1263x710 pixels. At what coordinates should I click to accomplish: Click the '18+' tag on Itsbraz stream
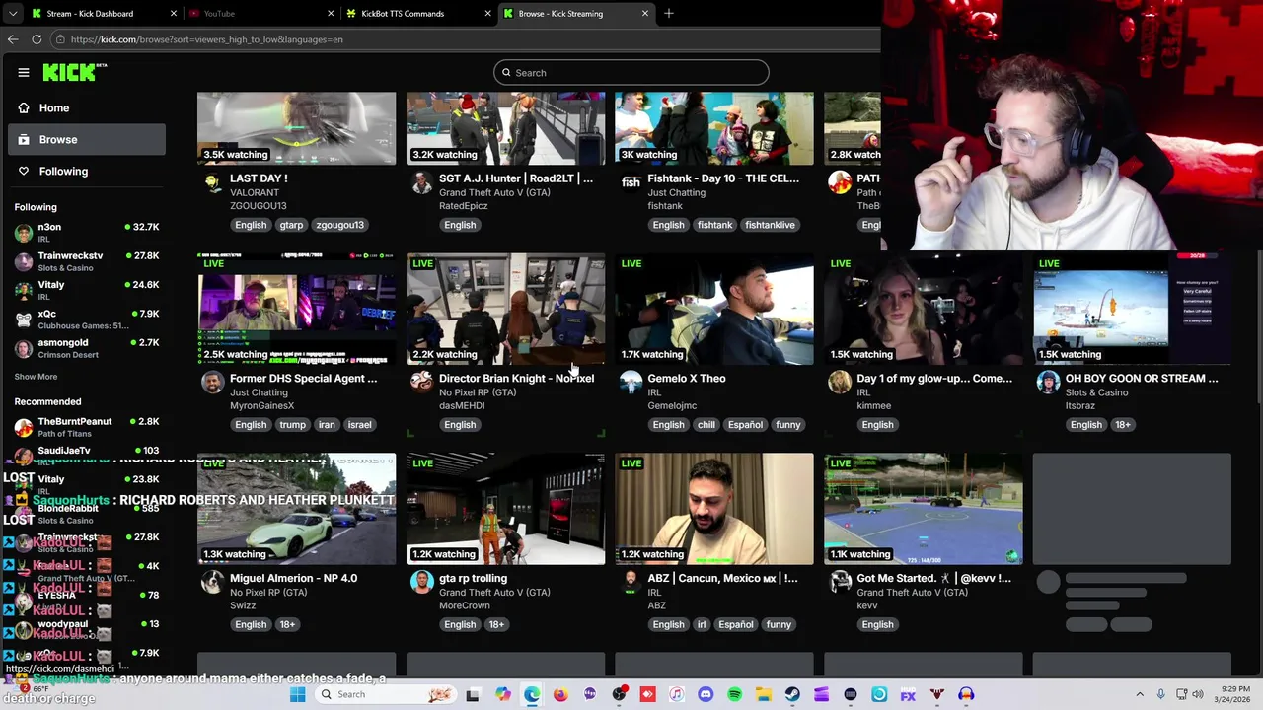pyautogui.click(x=1122, y=425)
